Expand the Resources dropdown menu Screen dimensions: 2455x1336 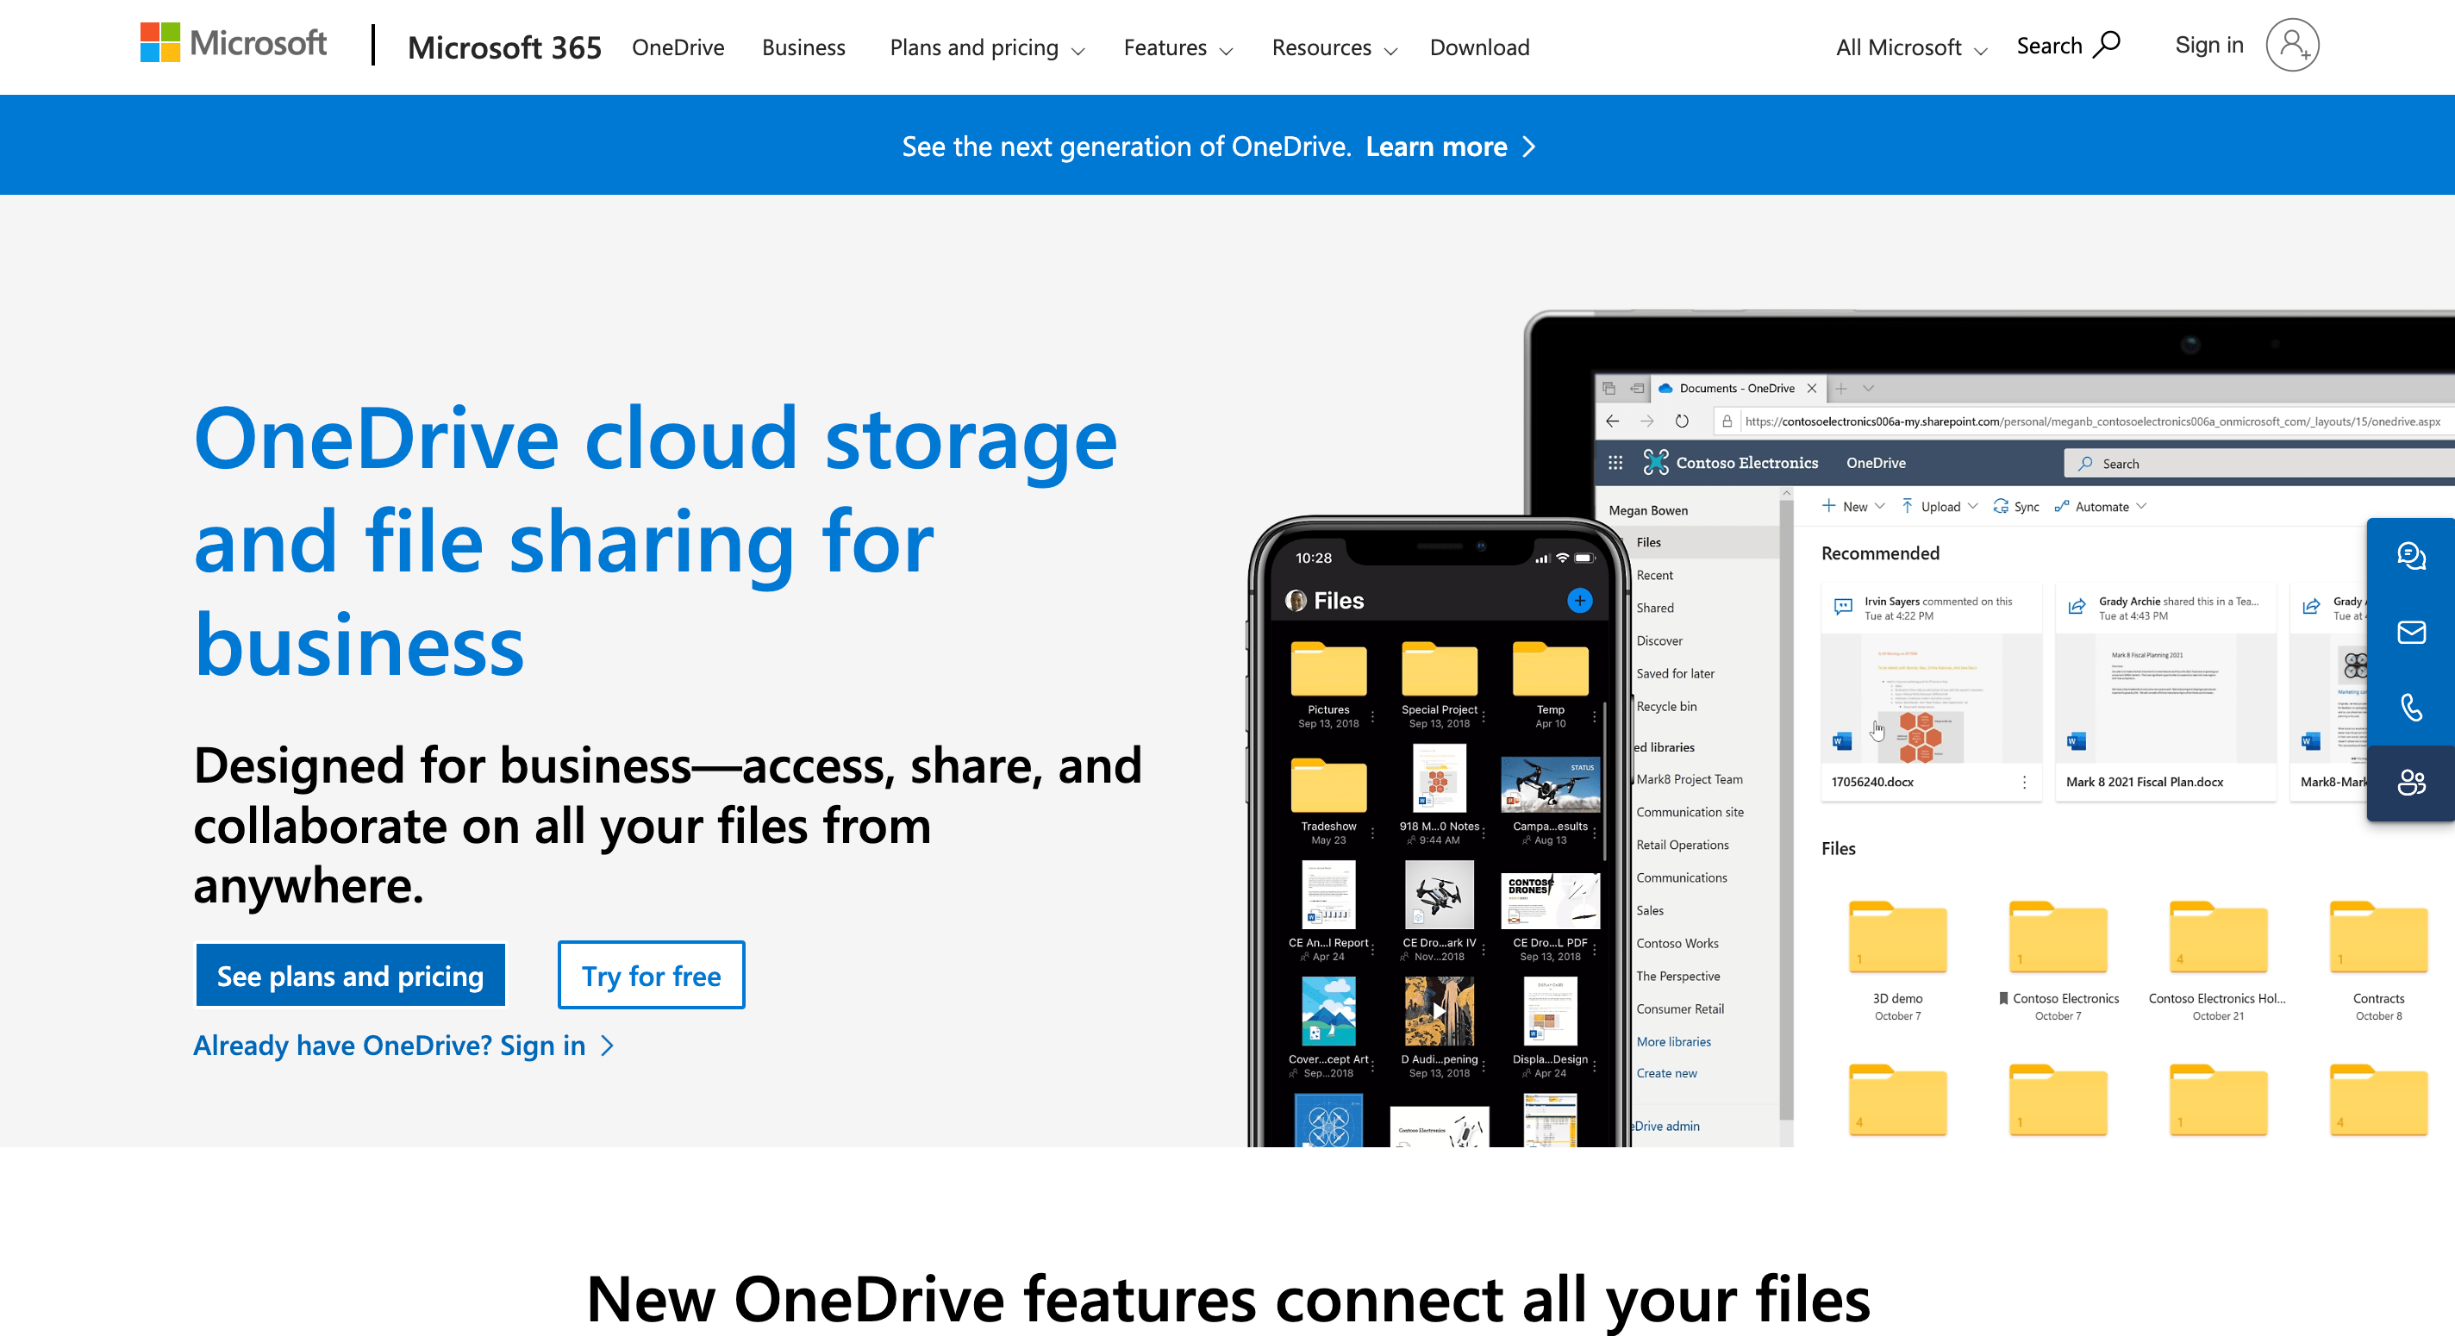1334,47
